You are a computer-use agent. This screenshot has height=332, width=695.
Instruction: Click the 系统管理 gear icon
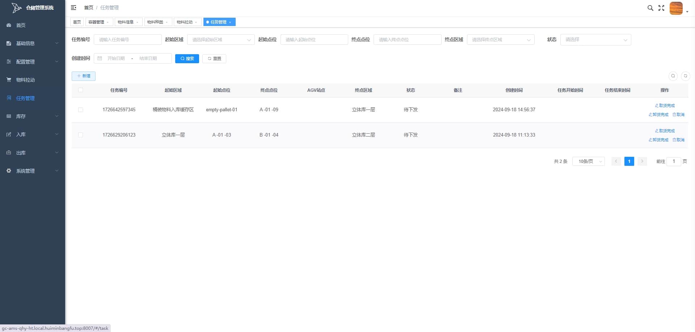9,171
